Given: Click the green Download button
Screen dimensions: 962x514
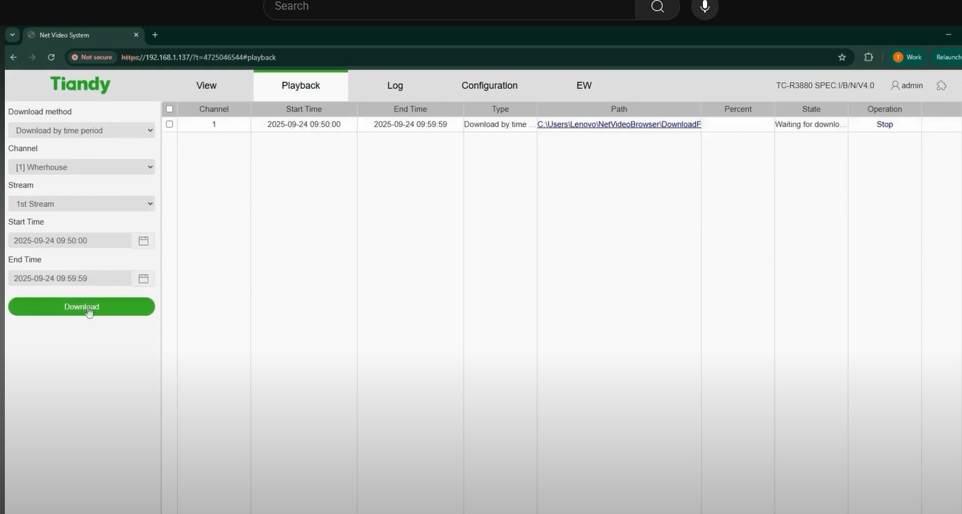Looking at the screenshot, I should click(x=81, y=306).
